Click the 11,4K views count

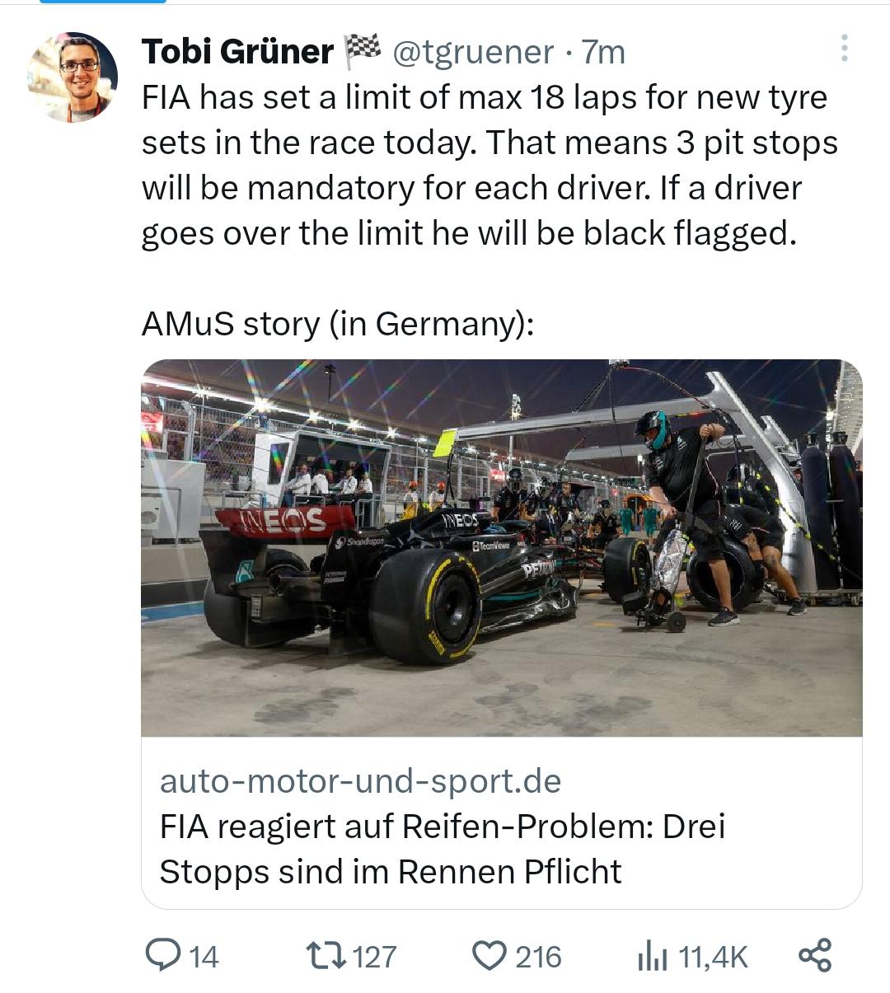tap(713, 957)
